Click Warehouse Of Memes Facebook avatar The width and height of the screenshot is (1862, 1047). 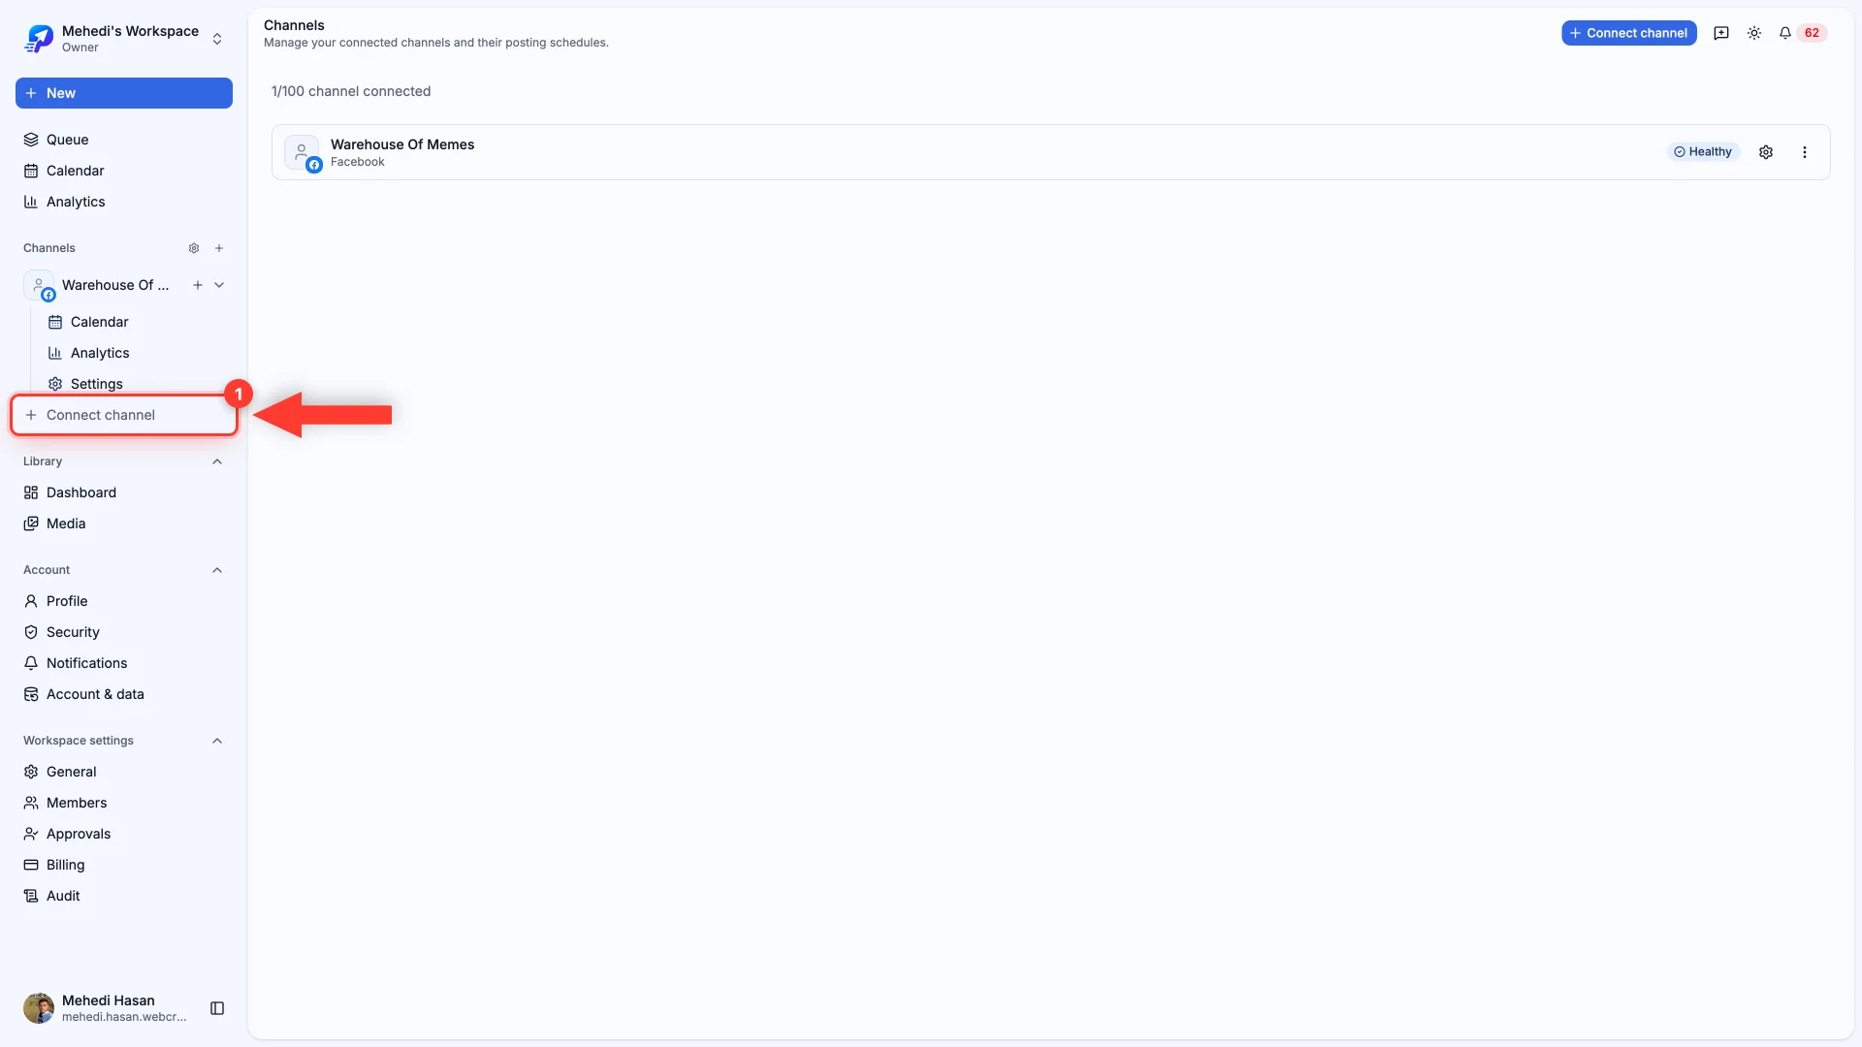[x=302, y=152]
